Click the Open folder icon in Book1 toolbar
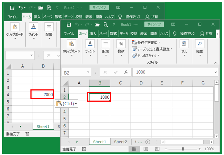This screenshot has height=155, width=224. [97, 25]
